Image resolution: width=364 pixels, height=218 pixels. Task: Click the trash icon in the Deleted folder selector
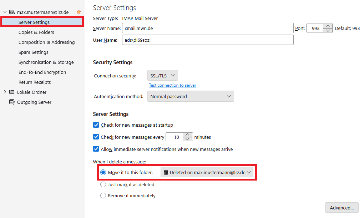(166, 172)
